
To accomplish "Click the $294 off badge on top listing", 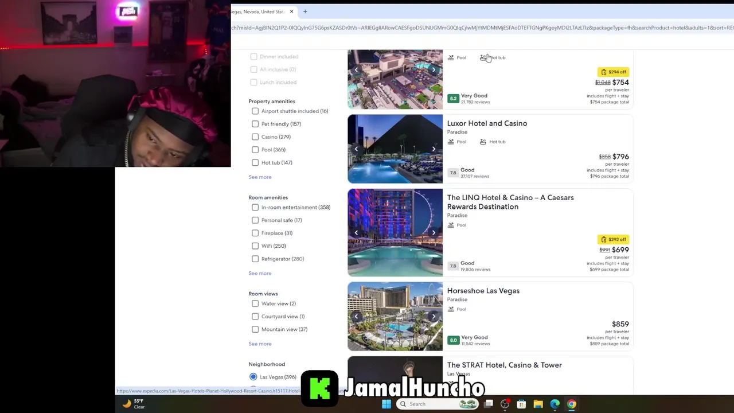I will point(613,72).
